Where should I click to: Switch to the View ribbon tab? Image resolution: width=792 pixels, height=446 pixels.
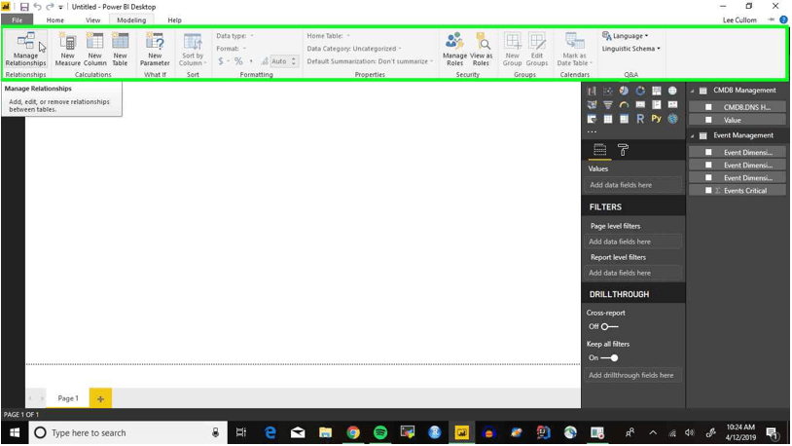(x=93, y=20)
